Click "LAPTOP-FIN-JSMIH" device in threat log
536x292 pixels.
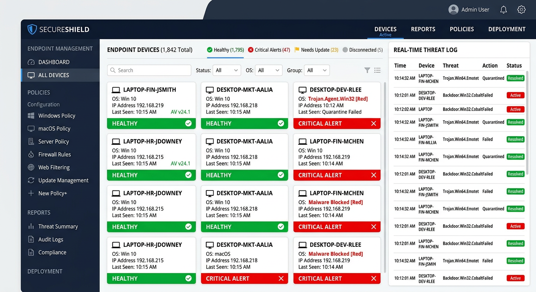428,261
